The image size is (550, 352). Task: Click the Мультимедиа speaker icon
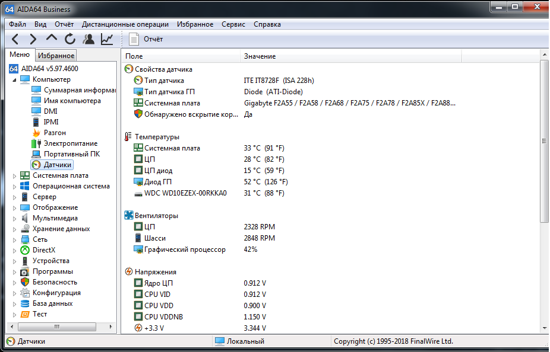click(x=25, y=218)
